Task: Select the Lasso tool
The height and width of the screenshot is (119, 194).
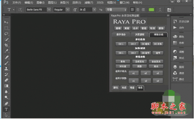Action: click(x=6, y=34)
